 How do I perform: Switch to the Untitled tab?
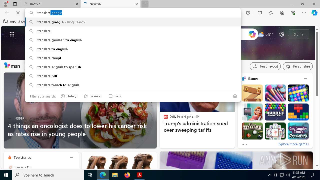(50, 4)
